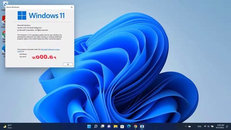The height and width of the screenshot is (130, 231).
Task: Launch File Explorer from the taskbar
Action: pos(115,126)
